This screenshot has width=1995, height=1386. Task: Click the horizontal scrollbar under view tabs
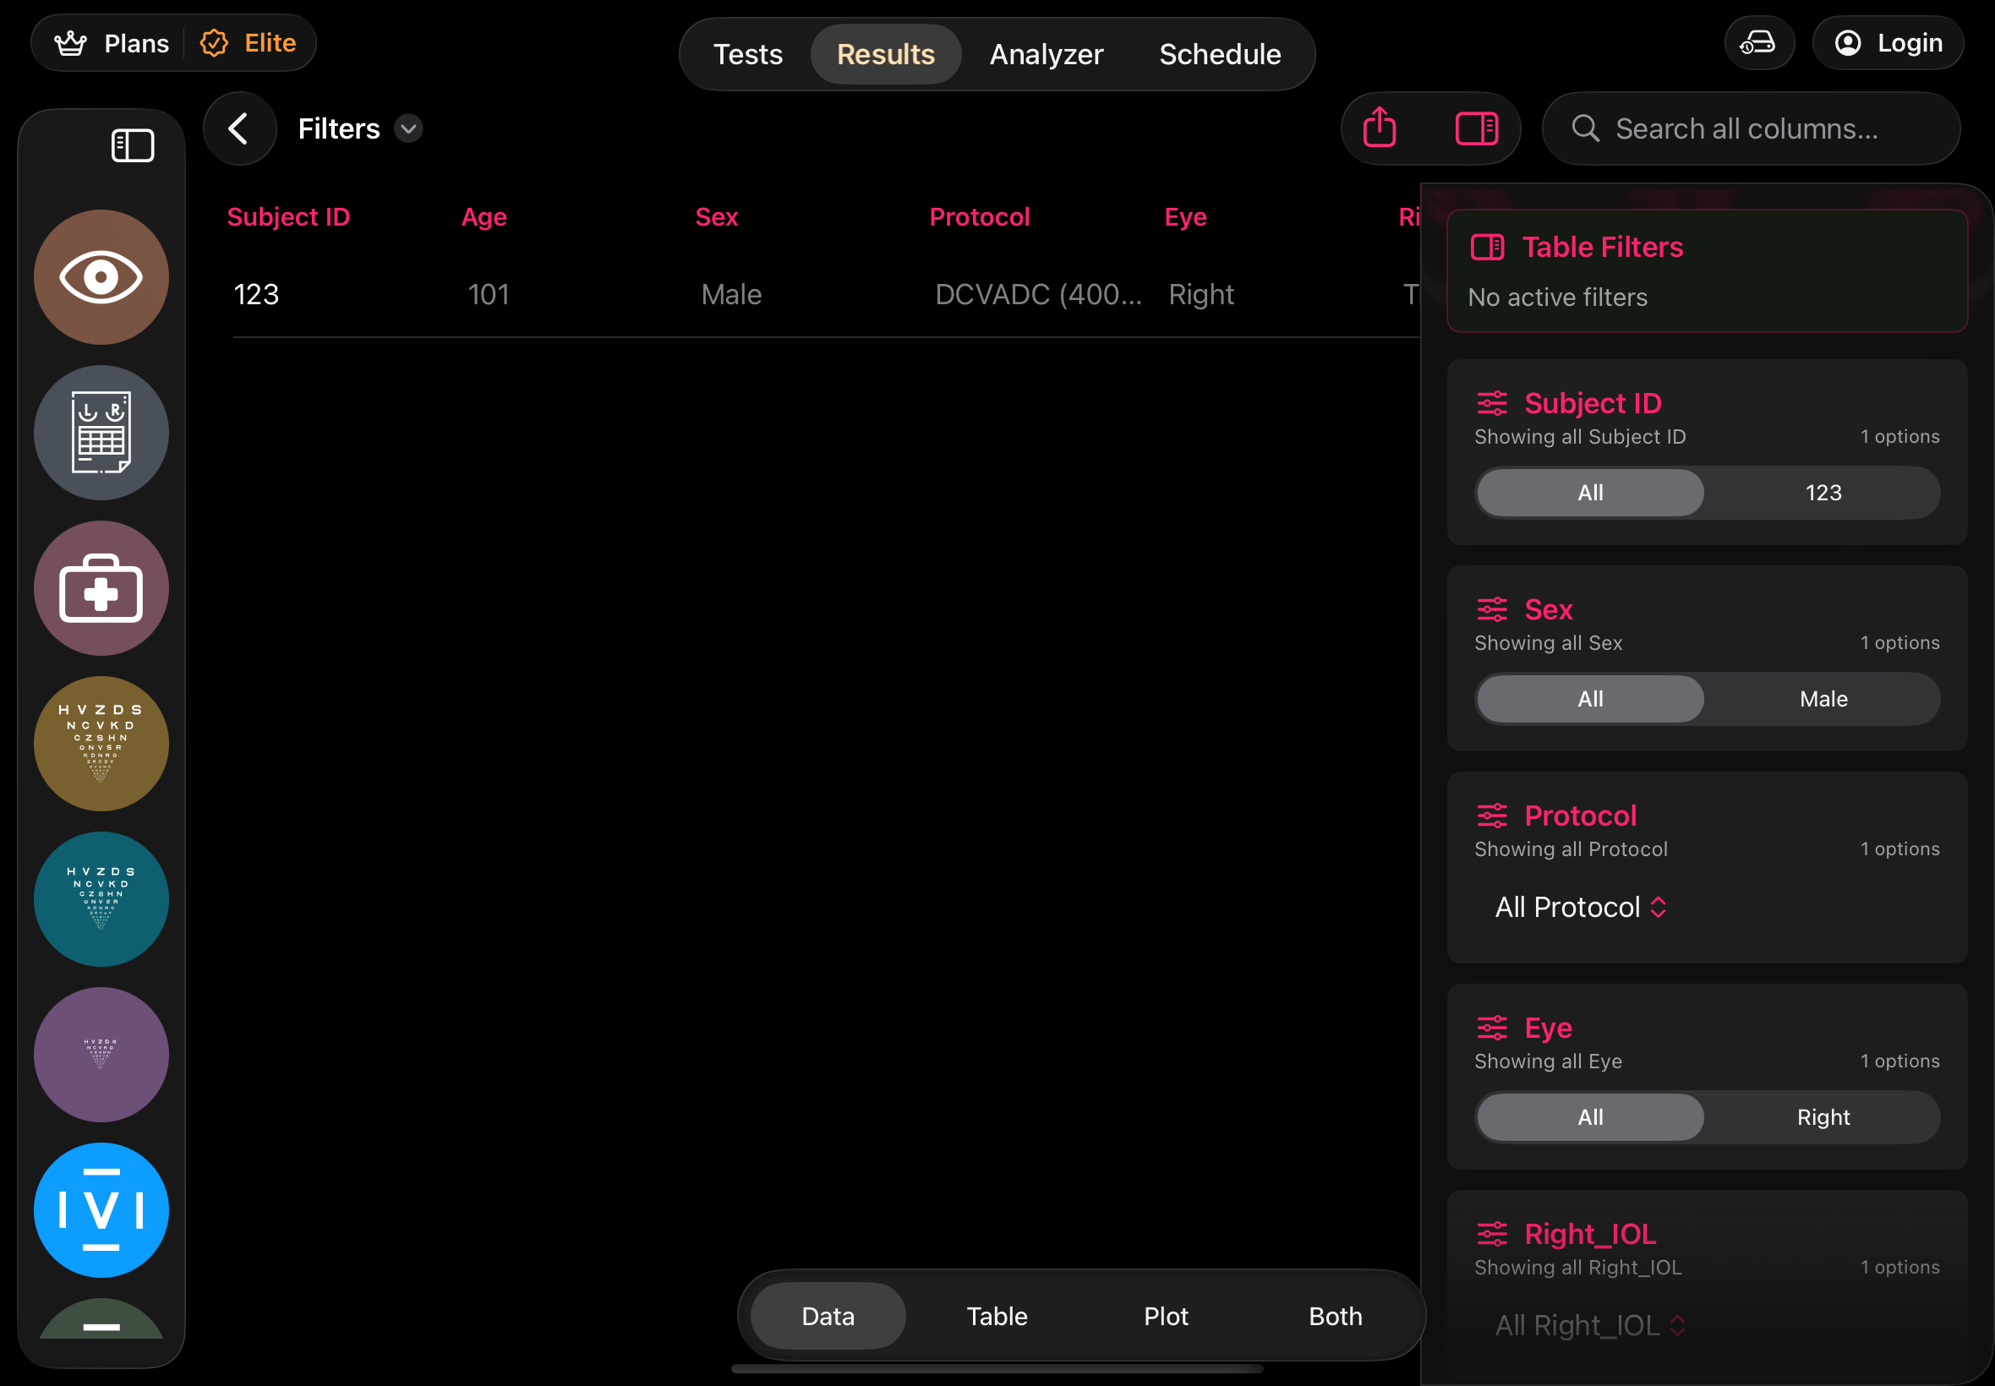pos(997,1368)
